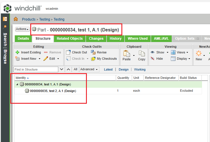This screenshot has height=142, width=210.
Task: Expand the New dropdown arrow
Action: 204,55
